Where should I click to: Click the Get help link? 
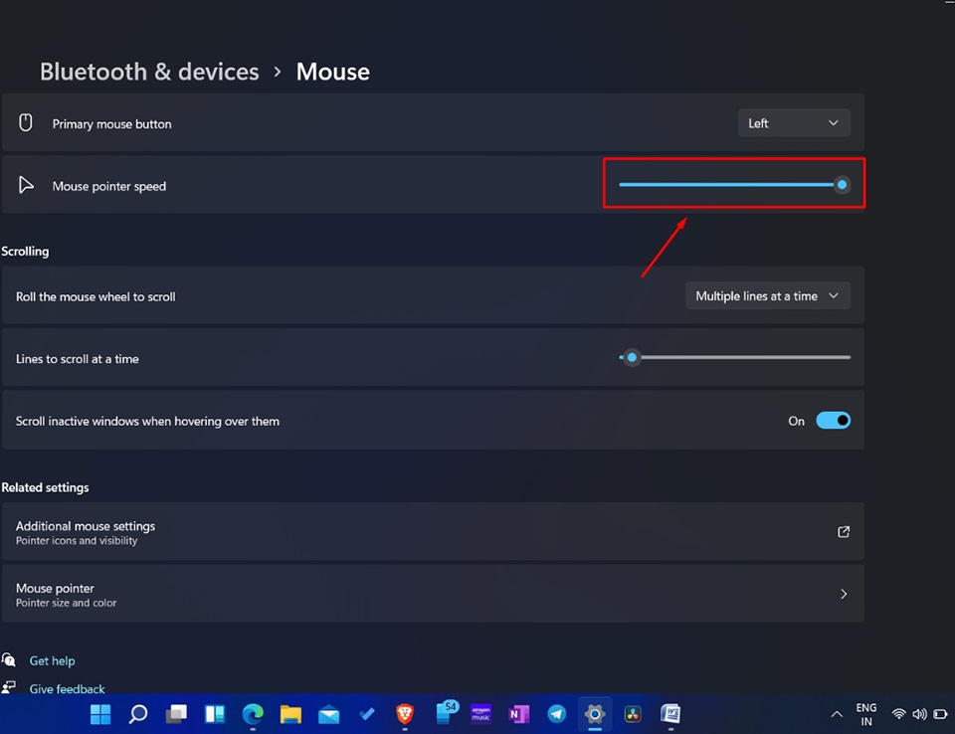coord(52,660)
